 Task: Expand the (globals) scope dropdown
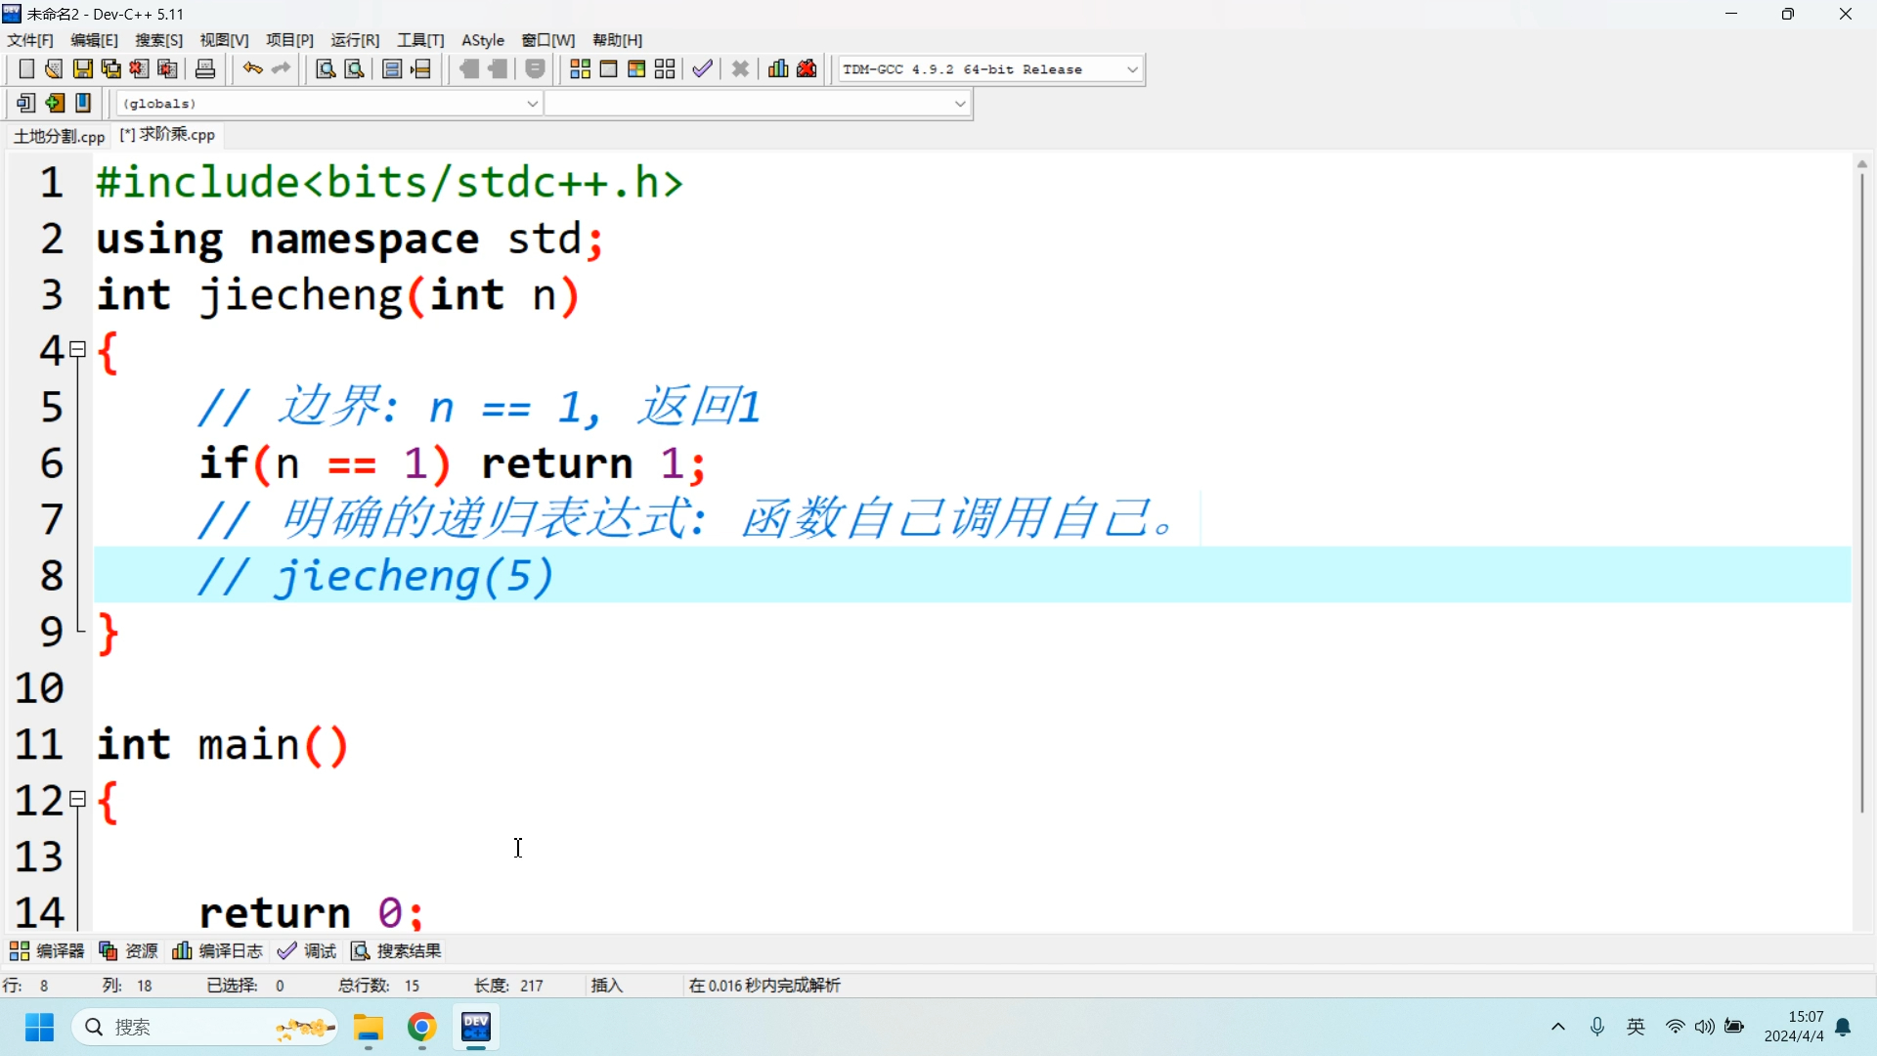click(532, 104)
